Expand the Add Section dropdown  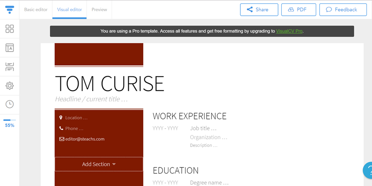[99, 164]
